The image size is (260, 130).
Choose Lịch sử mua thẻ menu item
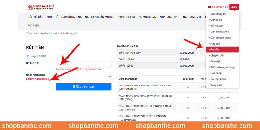222,32
